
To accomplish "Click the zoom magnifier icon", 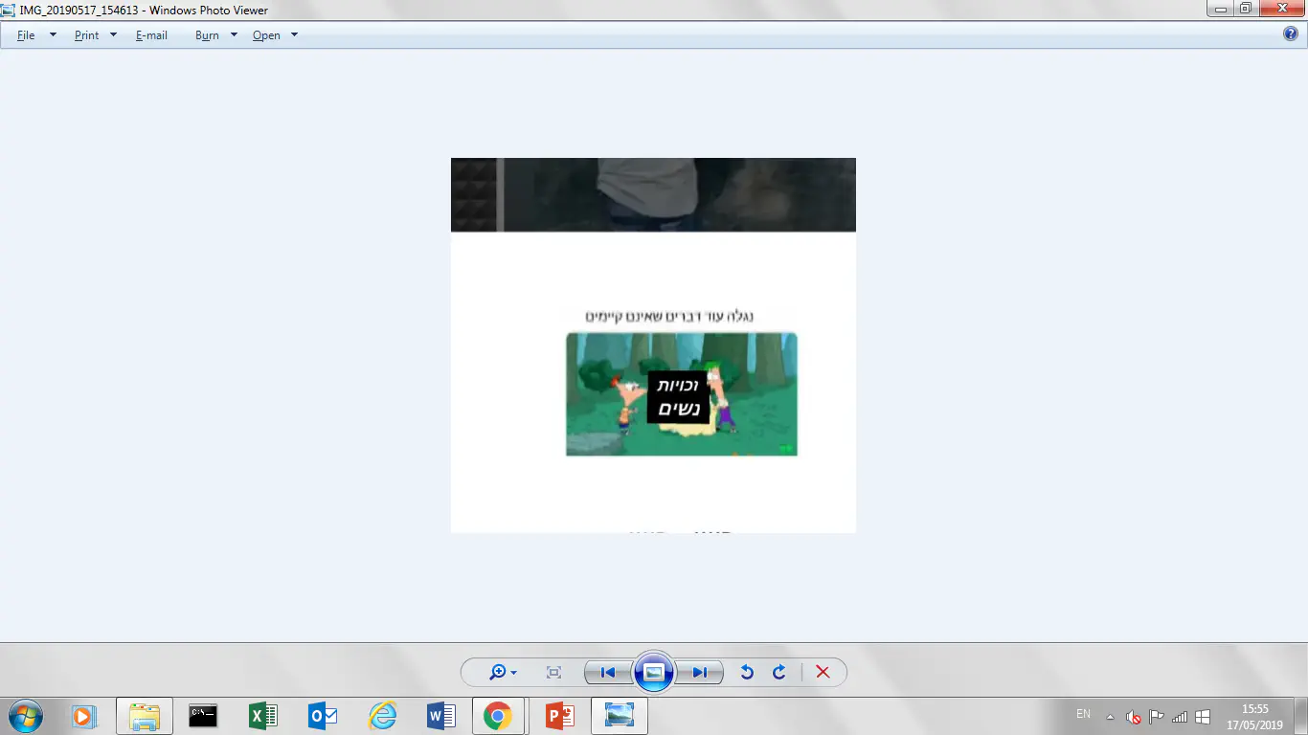I will tap(498, 673).
